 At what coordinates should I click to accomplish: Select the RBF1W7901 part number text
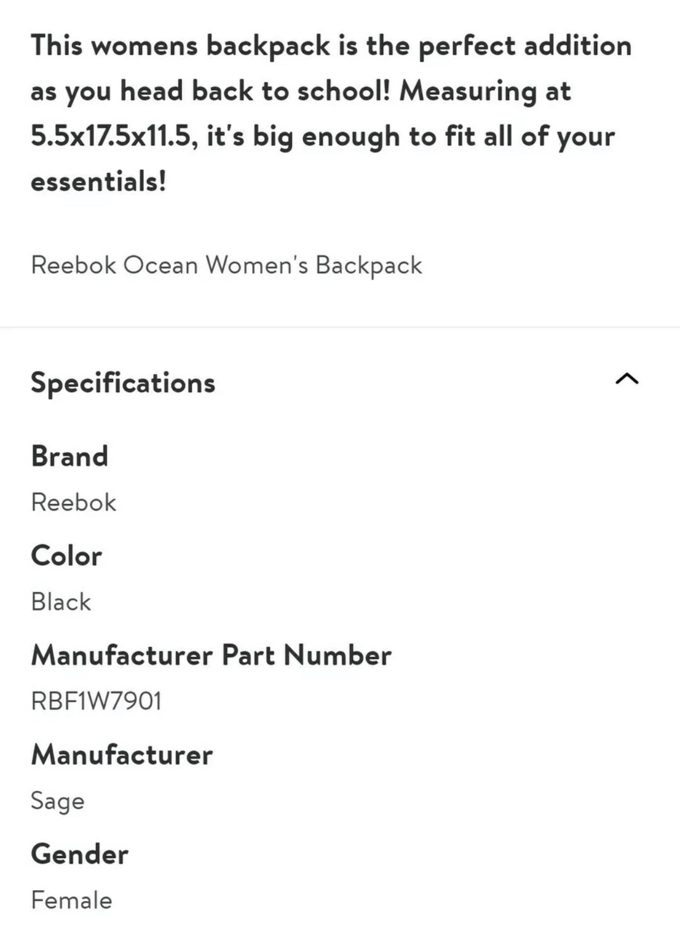96,701
